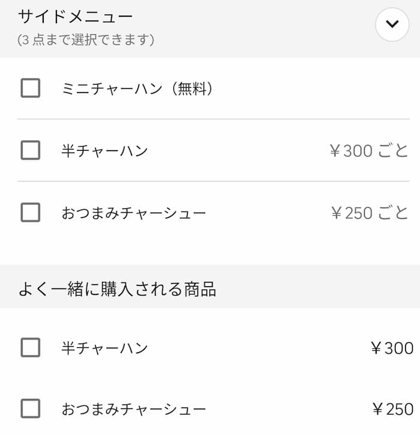Click the ¥300 ごと price
Image resolution: width=420 pixels, height=435 pixels.
pyautogui.click(x=369, y=150)
